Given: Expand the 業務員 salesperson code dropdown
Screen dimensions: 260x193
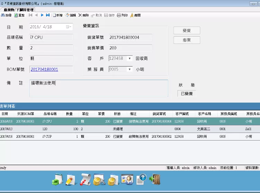Looking at the screenshot, I should point(130,69).
